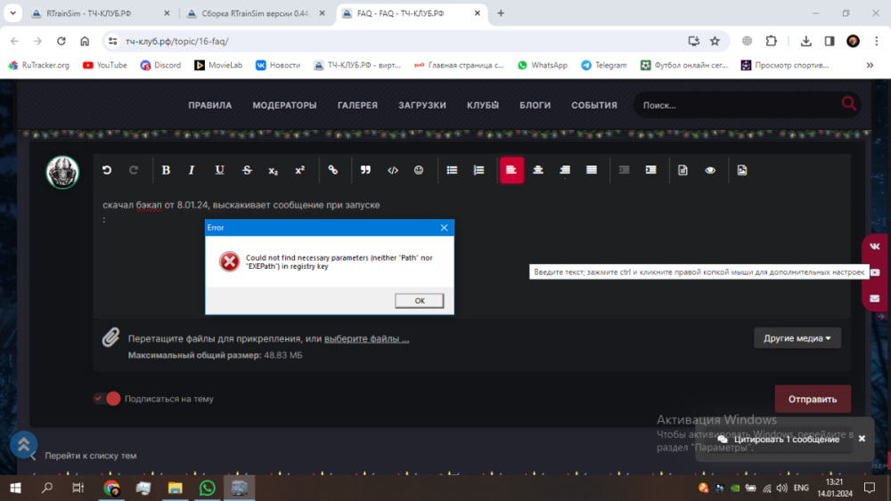Viewport: 891px width, 501px height.
Task: Expand the 'Другие медиа' dropdown
Action: click(x=797, y=338)
